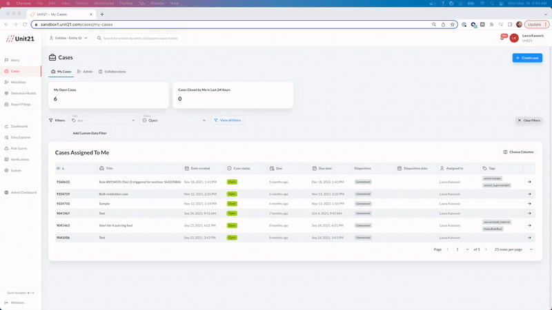Click the Unit21 logo

tap(20, 39)
